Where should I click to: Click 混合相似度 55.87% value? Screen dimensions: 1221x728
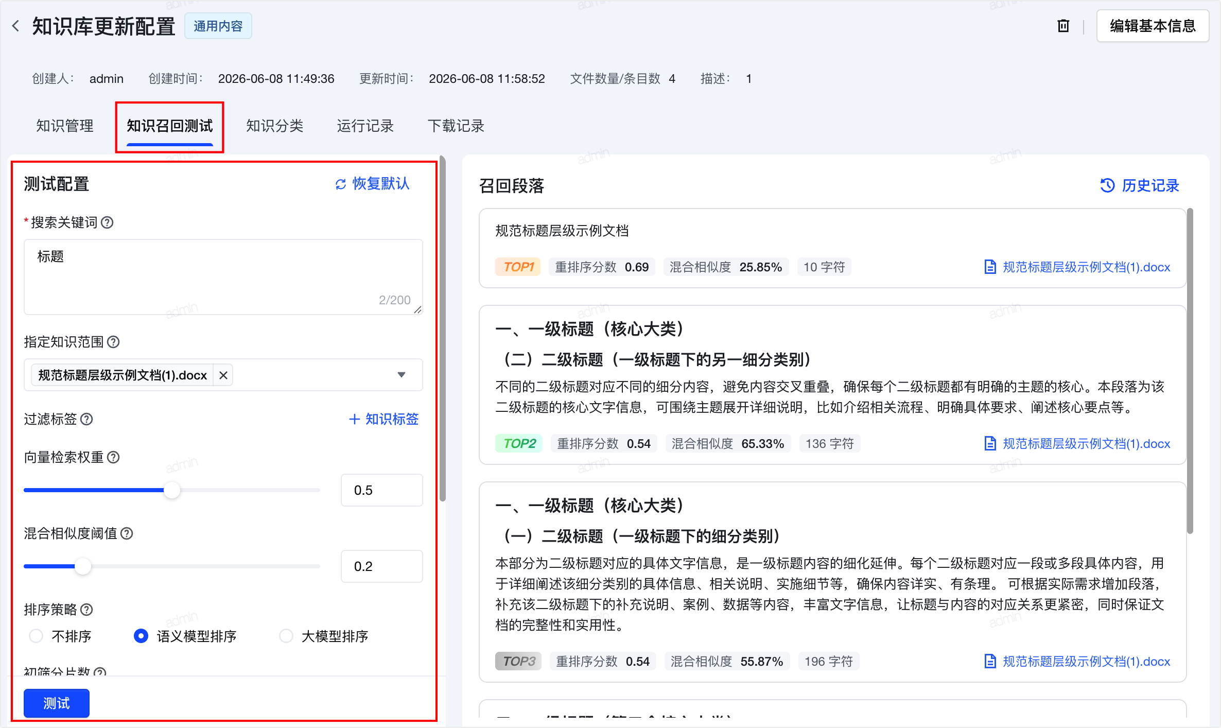tap(762, 662)
